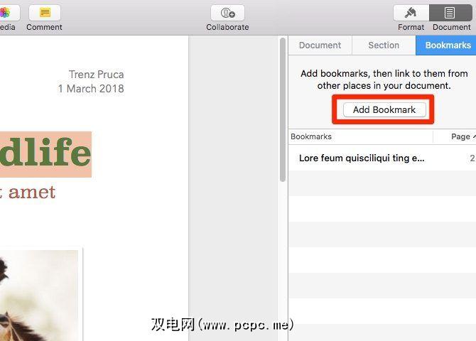This screenshot has height=341, width=476.
Task: Click the brown "amet" subtitle text
Action: [x=31, y=193]
